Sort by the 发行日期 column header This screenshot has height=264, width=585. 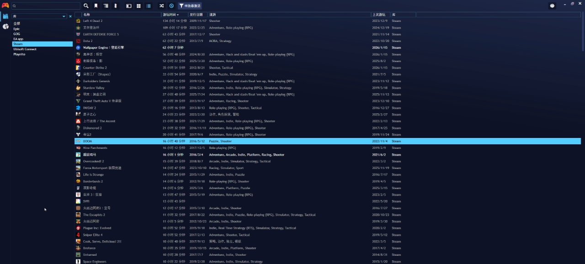198,15
